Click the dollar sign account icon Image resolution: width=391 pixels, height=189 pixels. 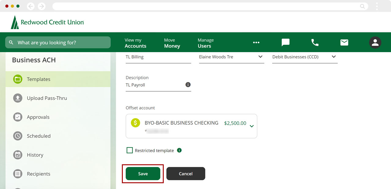[x=135, y=123]
